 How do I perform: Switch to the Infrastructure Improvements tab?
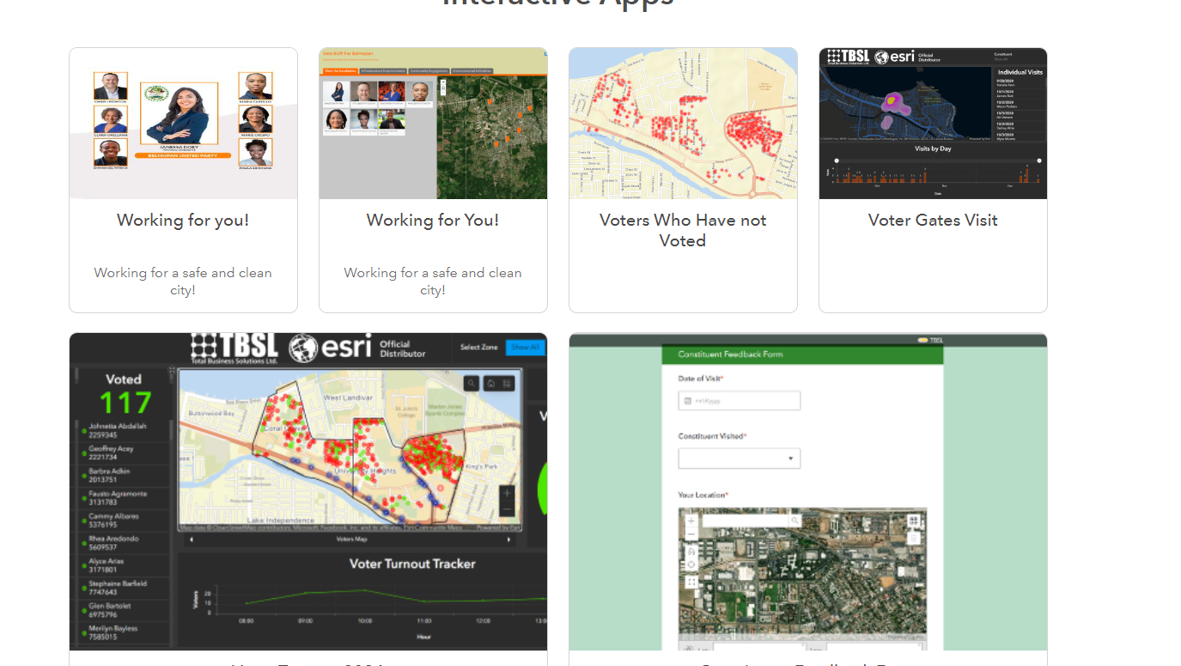[383, 70]
